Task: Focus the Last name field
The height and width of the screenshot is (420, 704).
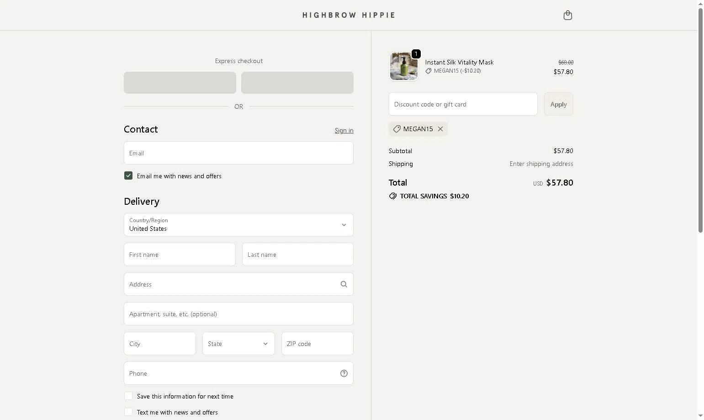Action: point(298,255)
